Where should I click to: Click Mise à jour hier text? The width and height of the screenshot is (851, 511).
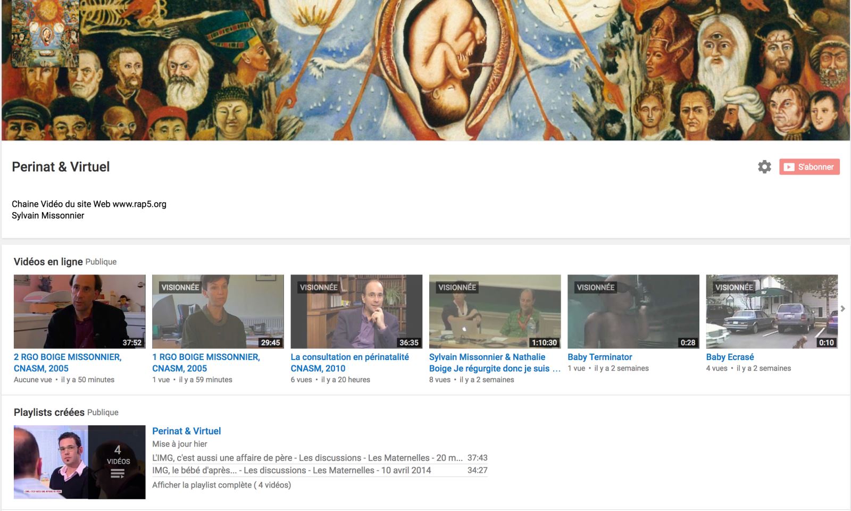180,444
